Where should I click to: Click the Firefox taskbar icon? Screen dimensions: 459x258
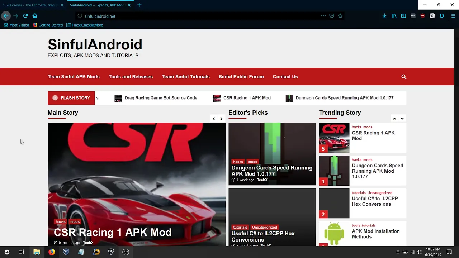point(51,252)
